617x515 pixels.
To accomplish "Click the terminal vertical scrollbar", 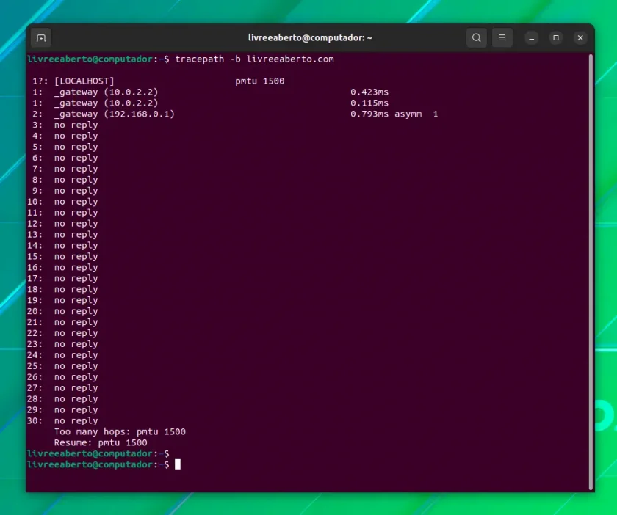I will coord(591,272).
